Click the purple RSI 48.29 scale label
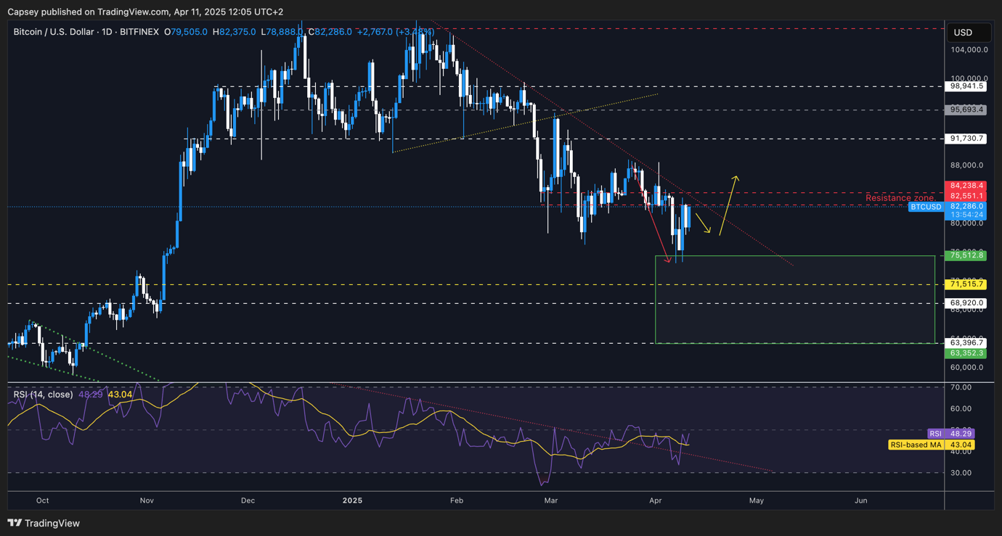The width and height of the screenshot is (1002, 536). click(x=950, y=434)
